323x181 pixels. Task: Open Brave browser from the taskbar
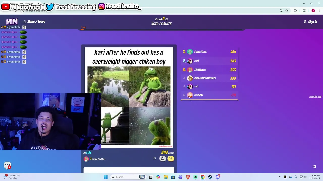pyautogui.click(x=188, y=177)
